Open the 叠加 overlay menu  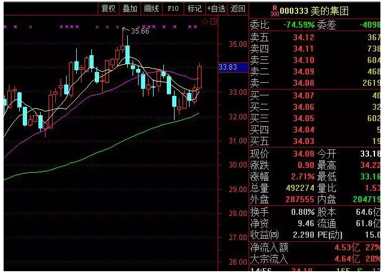pyautogui.click(x=130, y=8)
